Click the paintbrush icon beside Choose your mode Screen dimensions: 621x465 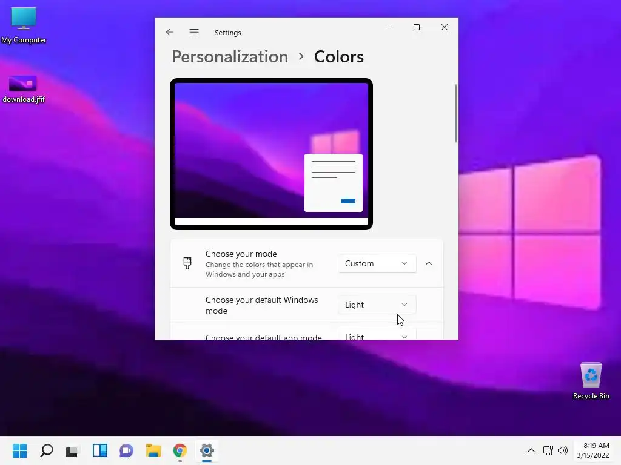187,263
